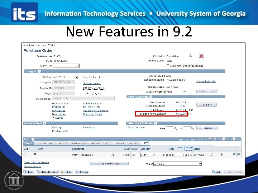Click the Lines download to spreadsheet icon
The image size is (258, 193).
[x=214, y=139]
